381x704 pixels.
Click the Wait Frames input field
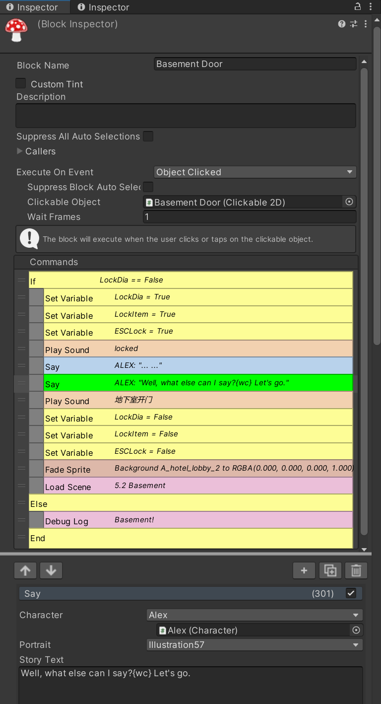click(250, 216)
